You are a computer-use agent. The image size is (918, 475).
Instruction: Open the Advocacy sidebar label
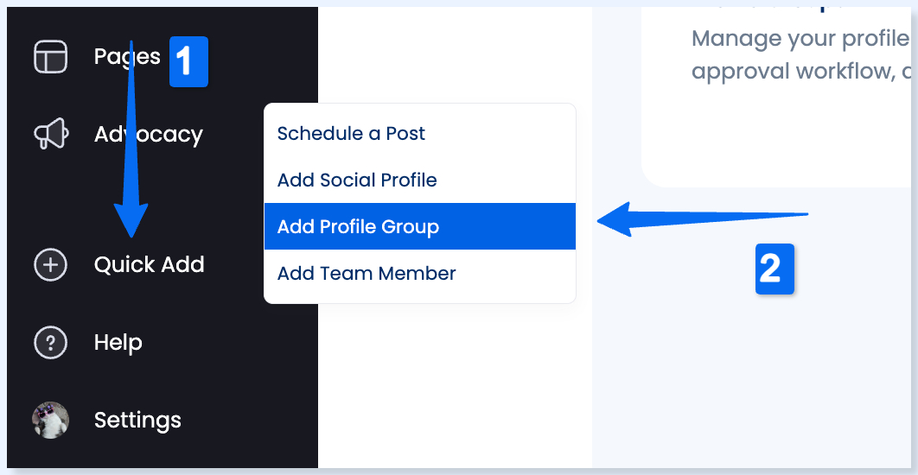tap(148, 134)
